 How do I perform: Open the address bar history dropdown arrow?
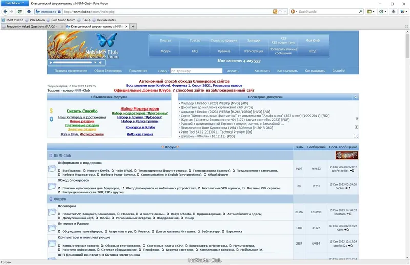pyautogui.click(x=285, y=11)
